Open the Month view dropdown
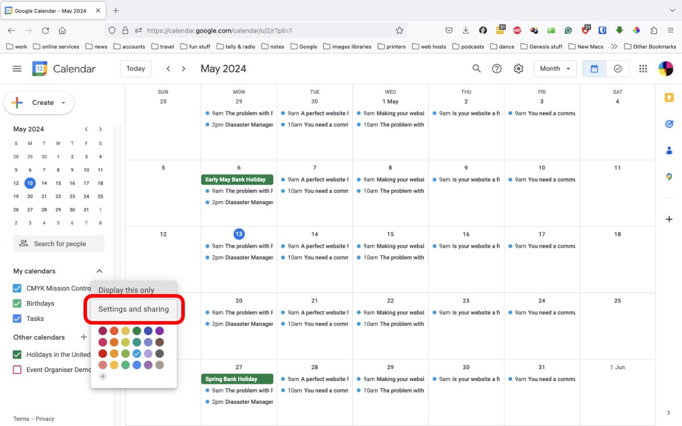The width and height of the screenshot is (682, 426). tap(555, 69)
